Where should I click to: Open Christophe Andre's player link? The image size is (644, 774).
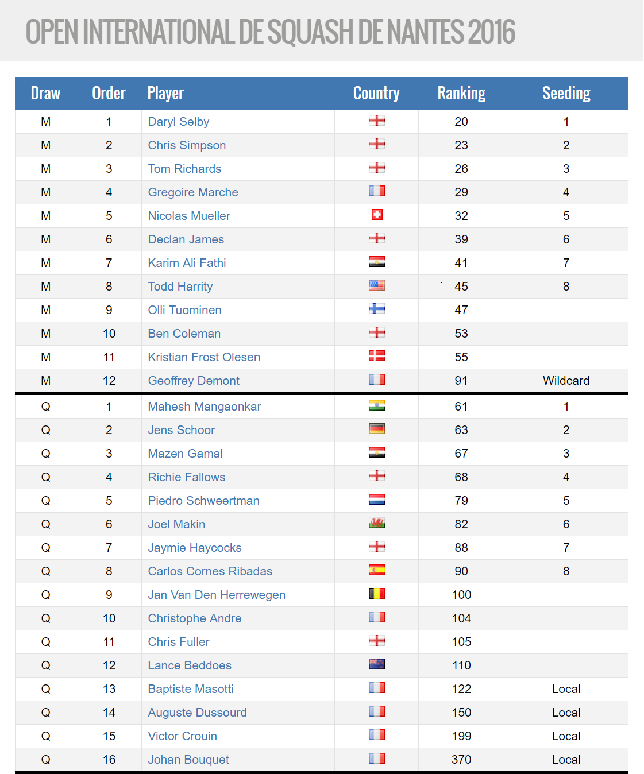[195, 618]
